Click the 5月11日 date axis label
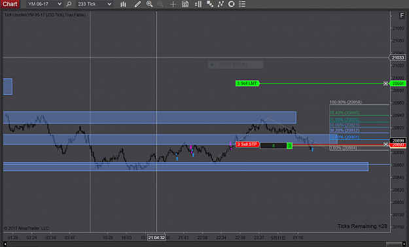Viewport: 409px width, 247px height. [x=278, y=238]
